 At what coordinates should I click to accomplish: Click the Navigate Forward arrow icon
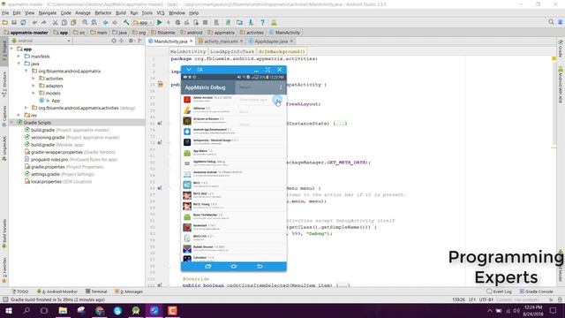tap(115, 22)
